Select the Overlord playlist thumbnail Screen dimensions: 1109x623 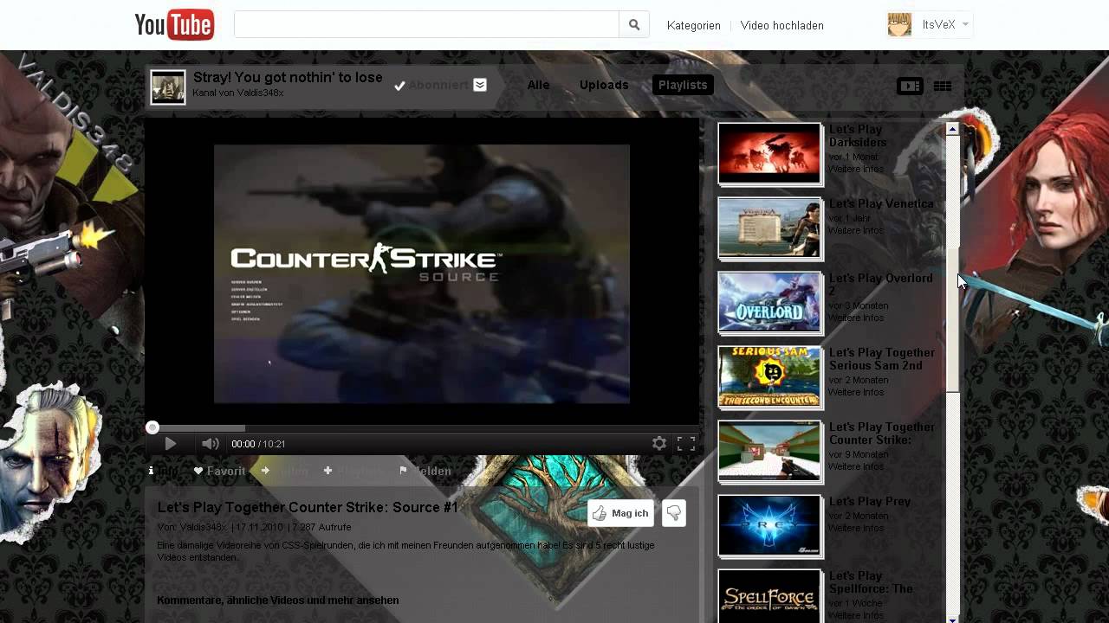click(x=769, y=303)
